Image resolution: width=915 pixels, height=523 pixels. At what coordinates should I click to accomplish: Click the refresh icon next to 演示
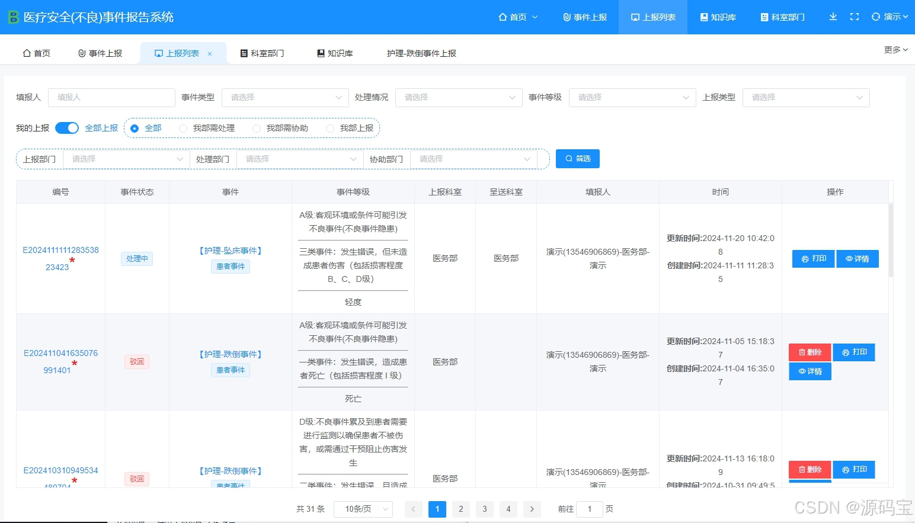tap(875, 17)
